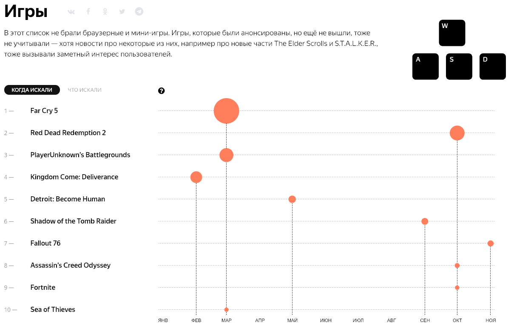The width and height of the screenshot is (511, 328).
Task: Share the page on Twitter
Action: point(122,12)
